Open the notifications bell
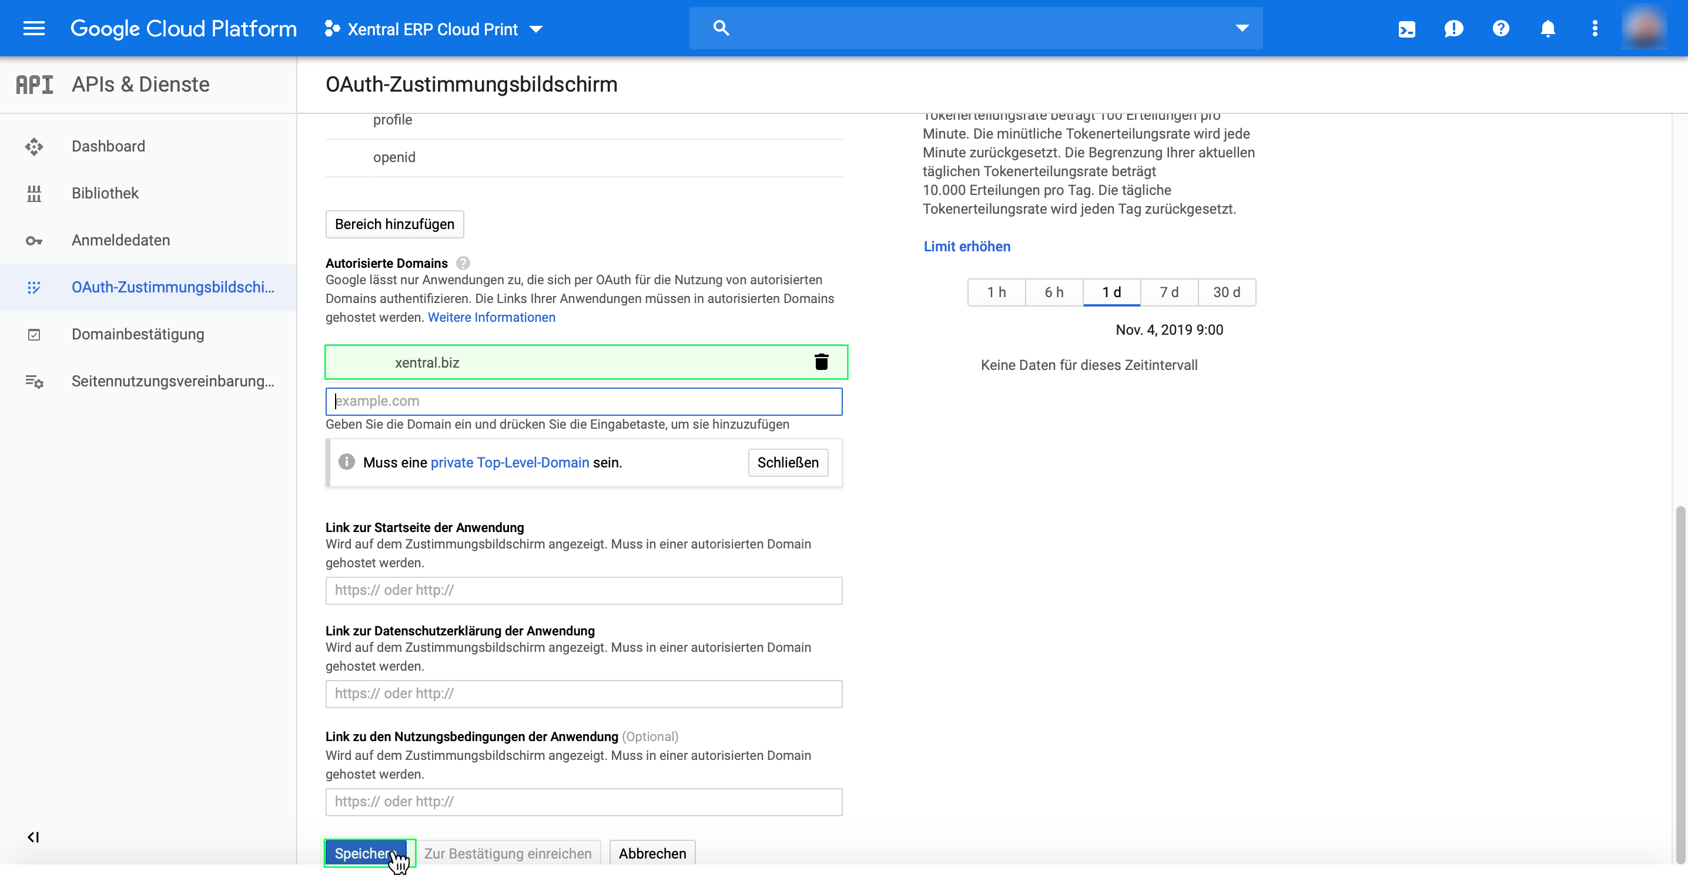This screenshot has width=1688, height=875. click(1548, 29)
